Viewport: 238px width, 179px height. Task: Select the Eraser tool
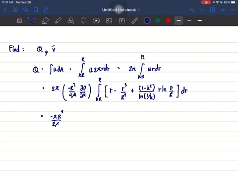45,21
